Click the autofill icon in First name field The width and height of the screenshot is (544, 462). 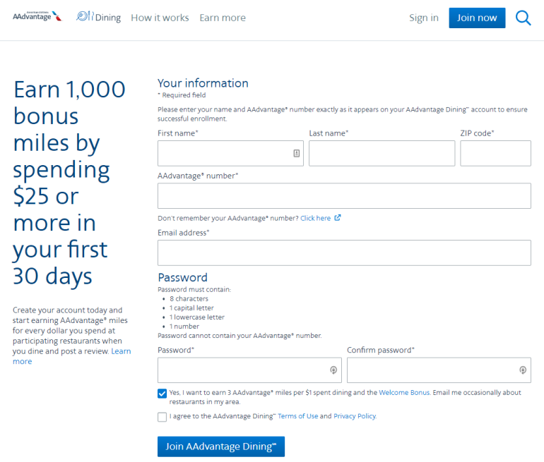click(x=297, y=153)
